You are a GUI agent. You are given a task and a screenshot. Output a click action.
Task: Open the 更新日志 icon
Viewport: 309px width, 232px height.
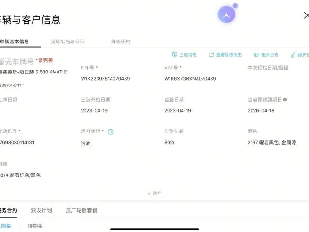click(256, 55)
